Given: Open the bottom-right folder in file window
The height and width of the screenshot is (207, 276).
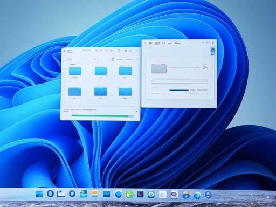Looking at the screenshot, I should point(125,92).
